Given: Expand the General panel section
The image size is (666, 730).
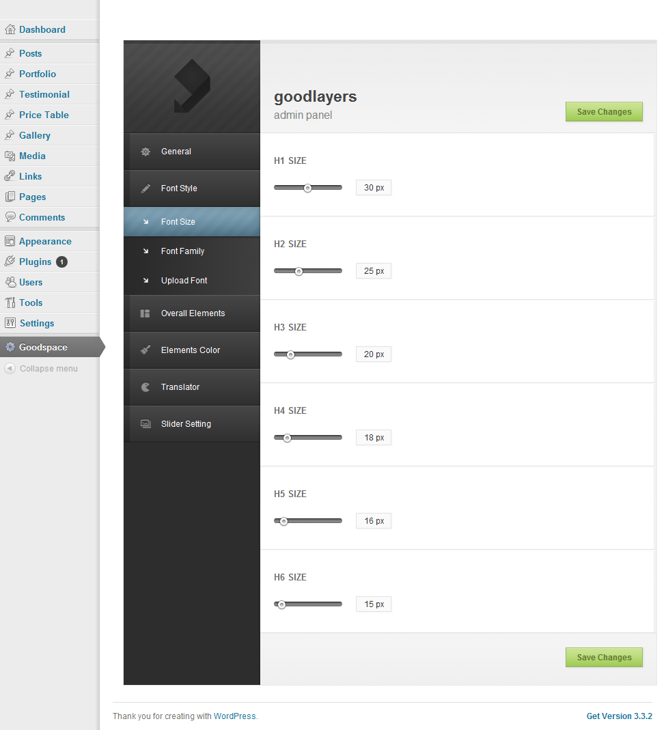Looking at the screenshot, I should 192,152.
